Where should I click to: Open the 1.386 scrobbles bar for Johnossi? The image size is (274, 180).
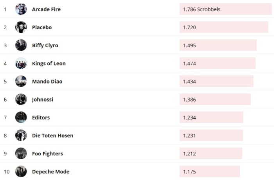[x=215, y=99]
